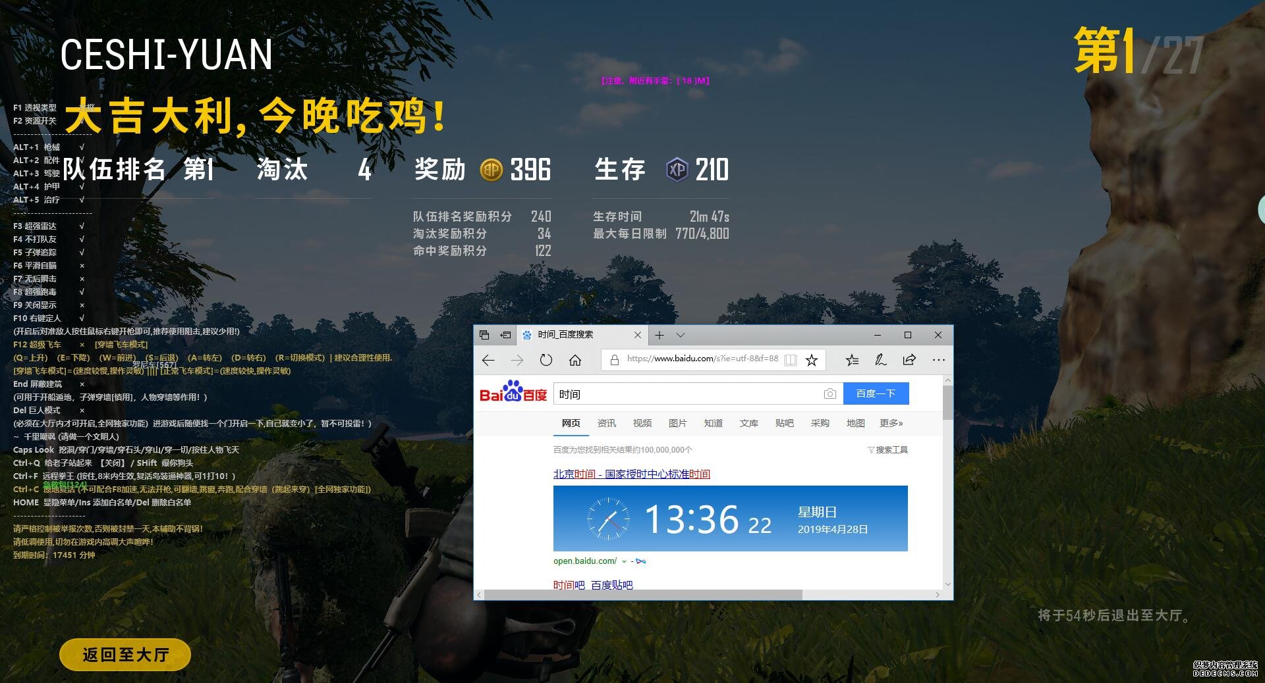
Task: Share this page icon in browser
Action: [x=909, y=360]
